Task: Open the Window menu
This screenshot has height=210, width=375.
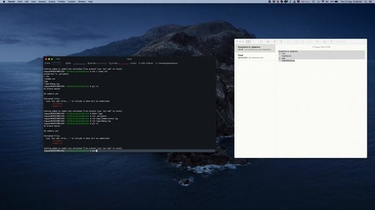Action: click(x=82, y=1)
